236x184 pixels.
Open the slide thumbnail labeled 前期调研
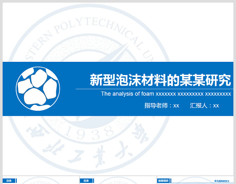pyautogui.click(x=195, y=180)
